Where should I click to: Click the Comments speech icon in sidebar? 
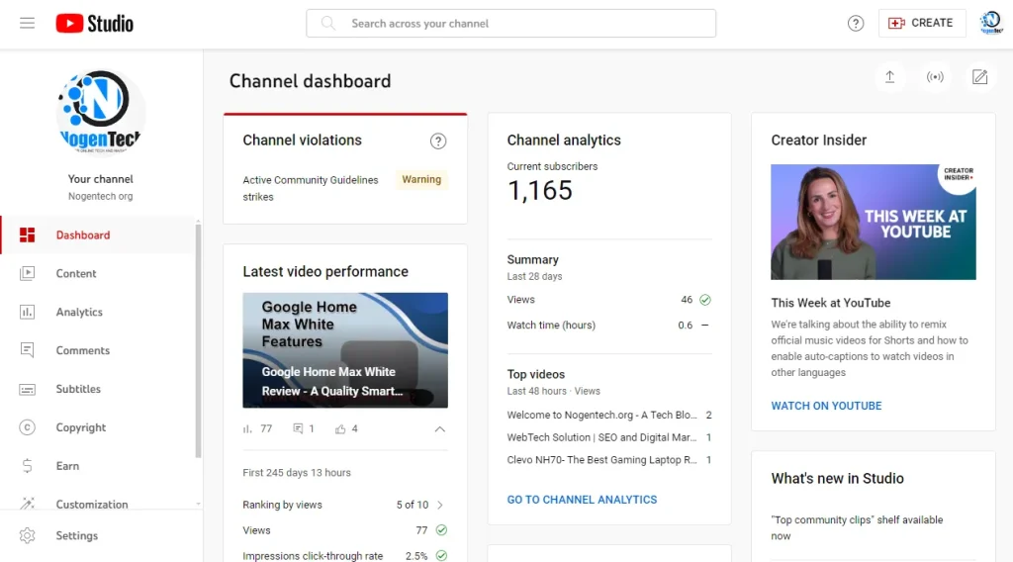(27, 350)
